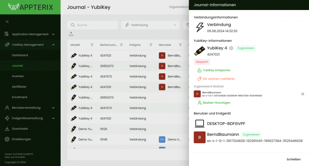Filter the Ereignis column

(x=151, y=45)
